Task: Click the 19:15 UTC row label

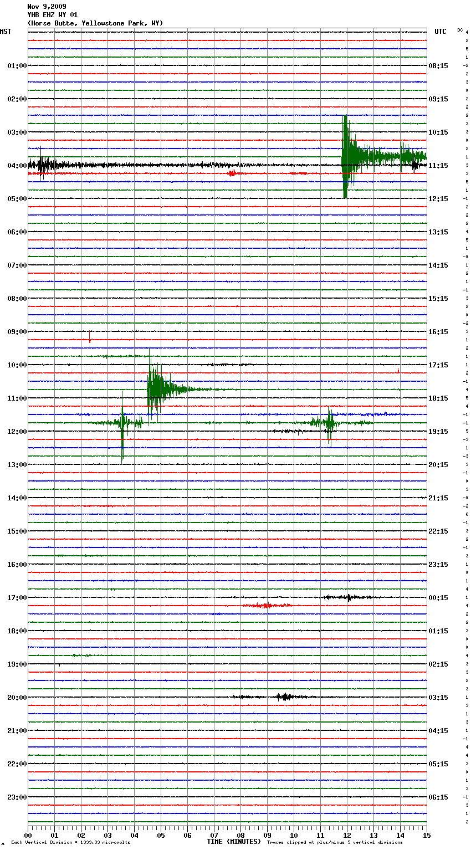Action: [438, 432]
